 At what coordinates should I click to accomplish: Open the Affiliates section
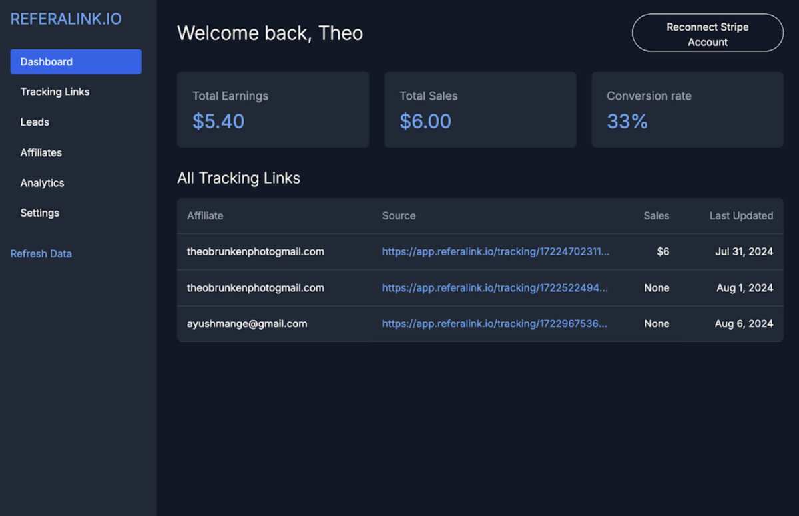click(x=41, y=153)
